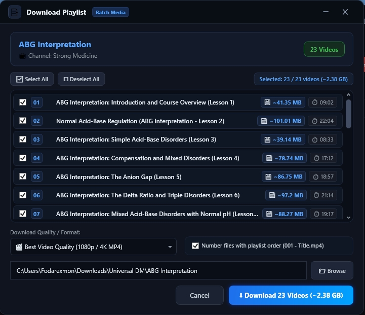Click the ABG Interpretation playlist title
365x315 pixels.
click(55, 44)
